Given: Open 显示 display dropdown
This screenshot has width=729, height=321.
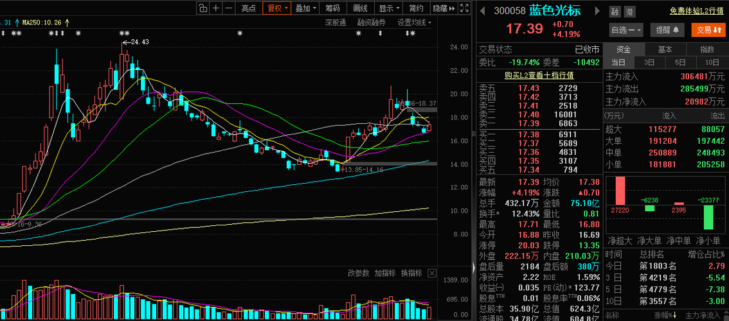Looking at the screenshot, I should tap(389, 8).
